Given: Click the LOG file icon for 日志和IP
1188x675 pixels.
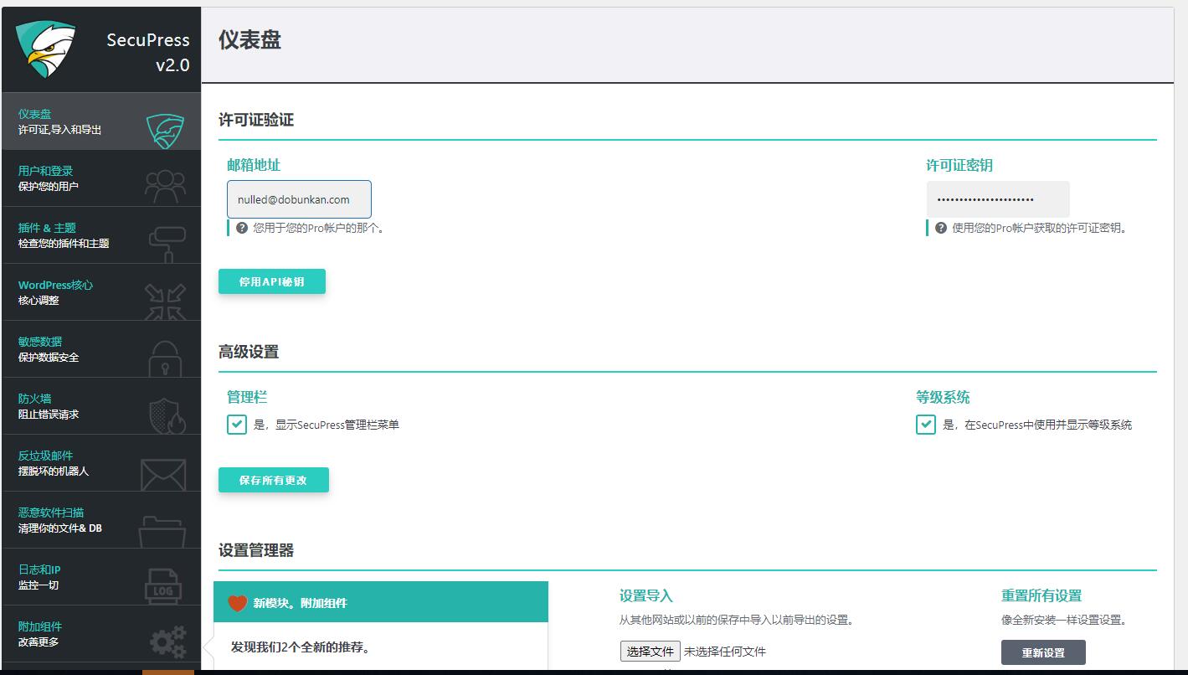Looking at the screenshot, I should (x=163, y=586).
